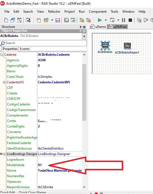Open the Component menu

tap(98, 12)
